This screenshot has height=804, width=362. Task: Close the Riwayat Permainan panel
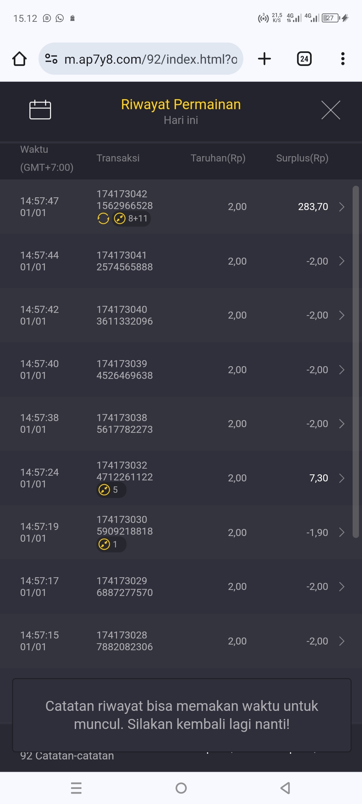(330, 110)
